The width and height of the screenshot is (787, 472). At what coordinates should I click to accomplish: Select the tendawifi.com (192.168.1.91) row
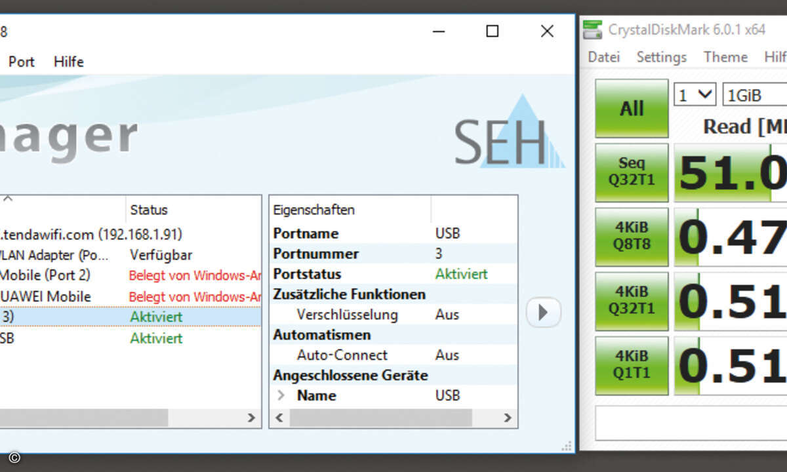(130, 234)
